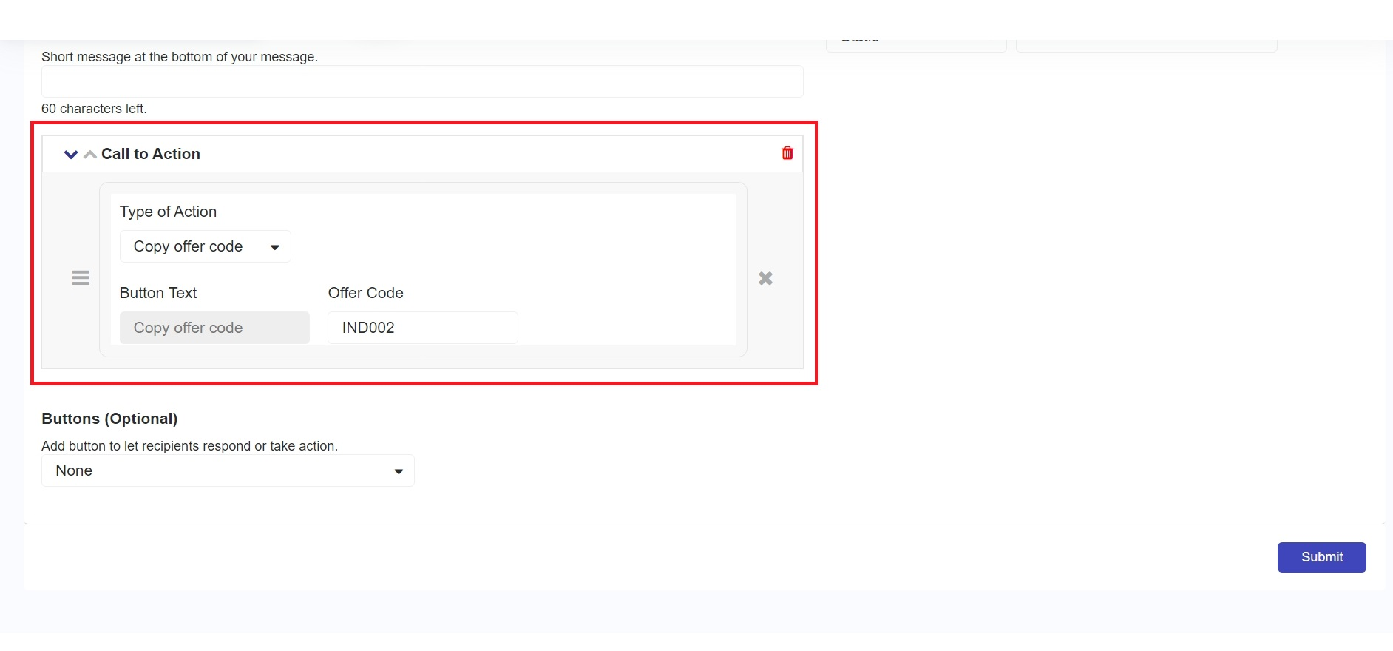Click the drag handle for the action row
This screenshot has height=651, width=1393.
[x=81, y=278]
